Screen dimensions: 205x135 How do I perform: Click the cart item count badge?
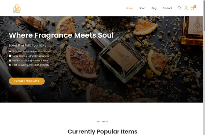point(195,7)
